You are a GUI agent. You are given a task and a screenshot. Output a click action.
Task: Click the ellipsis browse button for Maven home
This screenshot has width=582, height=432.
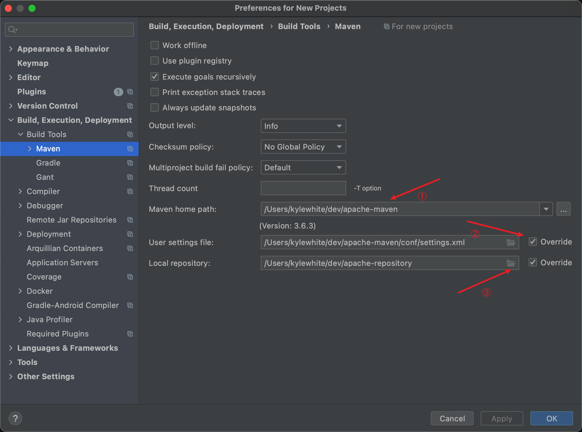[x=563, y=209]
